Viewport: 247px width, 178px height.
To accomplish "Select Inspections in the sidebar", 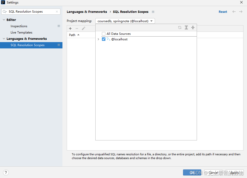I will coord(19,26).
